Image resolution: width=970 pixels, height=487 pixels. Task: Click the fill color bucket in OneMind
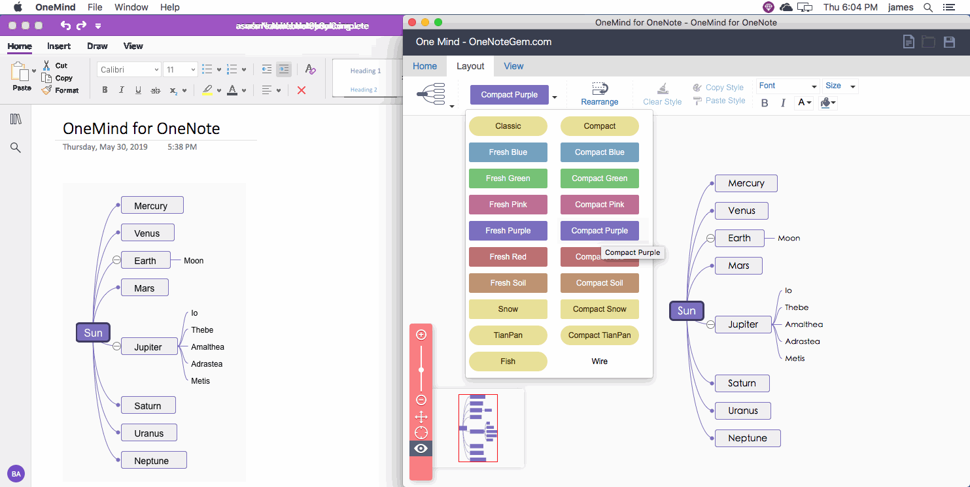(x=825, y=103)
